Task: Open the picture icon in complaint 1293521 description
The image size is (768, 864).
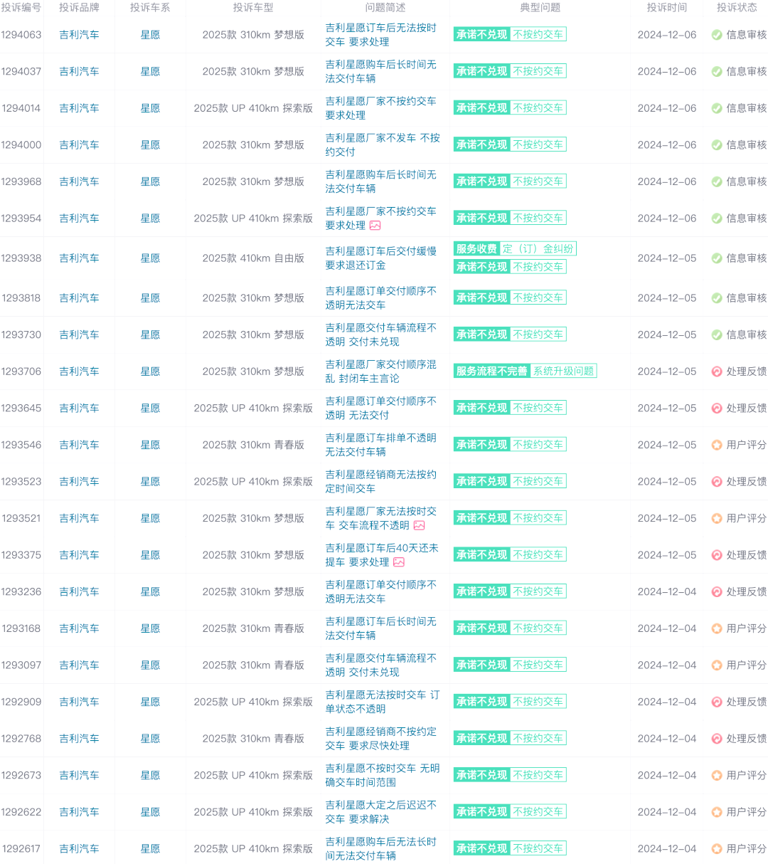Action: coord(420,526)
